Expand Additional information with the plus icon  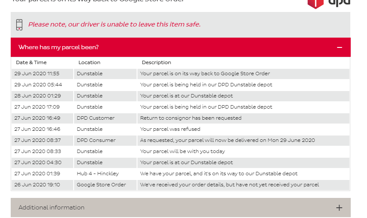339,208
